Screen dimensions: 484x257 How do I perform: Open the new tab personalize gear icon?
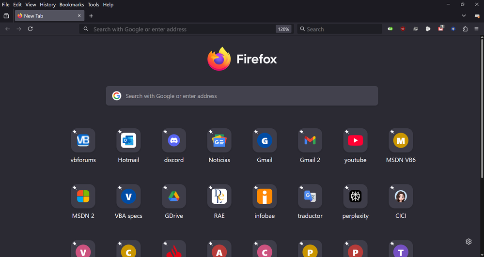(468, 242)
